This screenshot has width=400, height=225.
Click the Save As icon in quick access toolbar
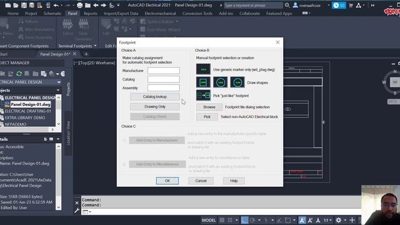coord(32,5)
